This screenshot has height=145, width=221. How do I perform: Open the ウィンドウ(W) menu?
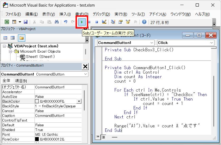(181, 14)
